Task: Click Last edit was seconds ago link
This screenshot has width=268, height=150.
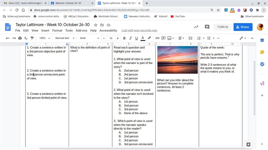Action: [139, 30]
